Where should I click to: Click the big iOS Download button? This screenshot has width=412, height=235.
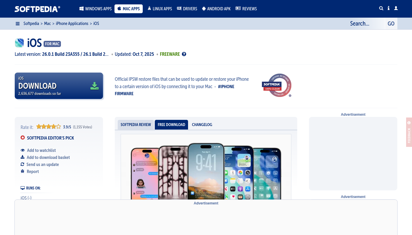pos(59,86)
